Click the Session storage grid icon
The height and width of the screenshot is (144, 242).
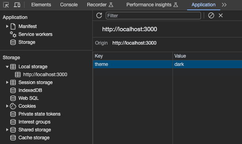pos(13,82)
